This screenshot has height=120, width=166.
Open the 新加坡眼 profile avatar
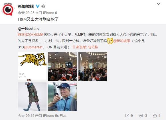point(8,9)
